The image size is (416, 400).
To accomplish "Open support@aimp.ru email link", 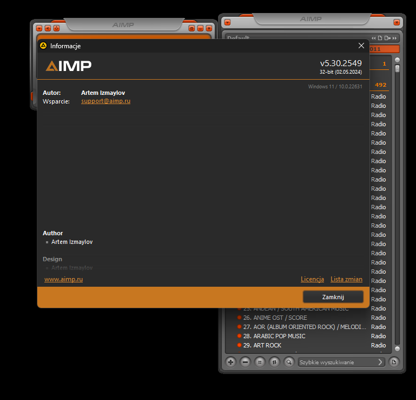I will 105,101.
